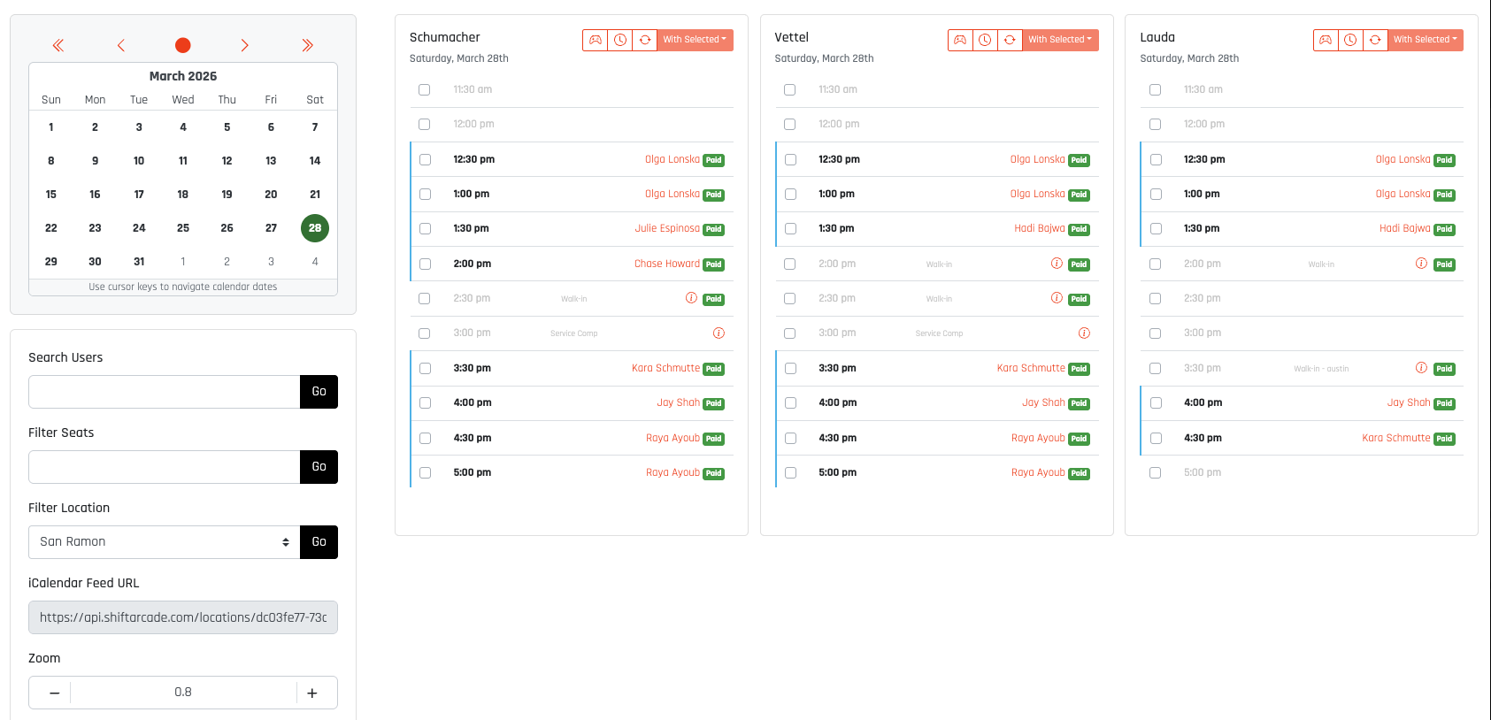
Task: Click Go next to Filter Location
Action: 319,542
